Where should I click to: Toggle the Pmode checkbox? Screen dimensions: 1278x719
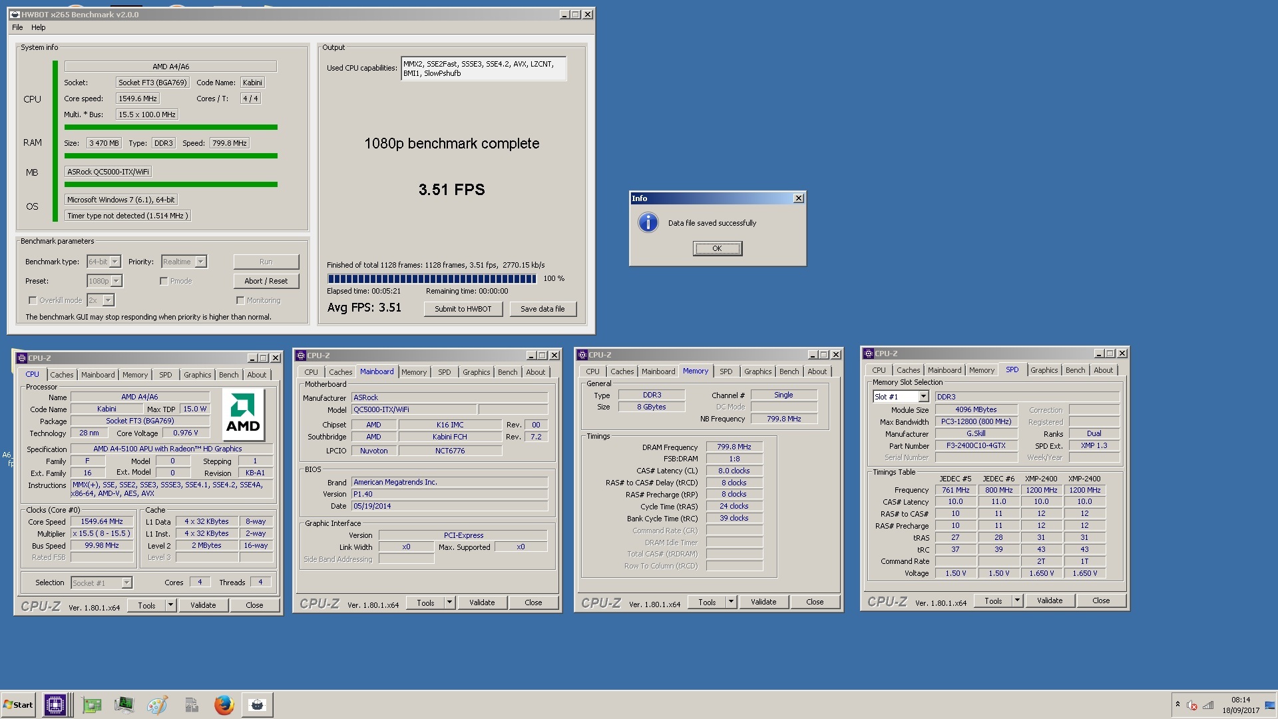coord(164,281)
